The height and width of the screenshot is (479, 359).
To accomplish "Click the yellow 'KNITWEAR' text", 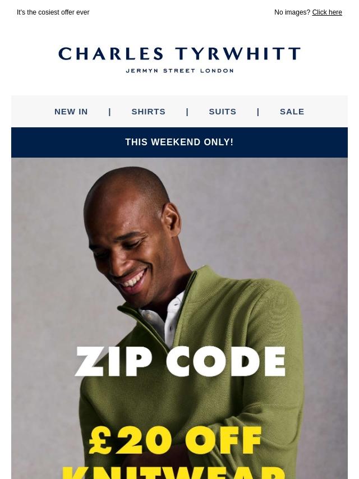I will pyautogui.click(x=174, y=472).
